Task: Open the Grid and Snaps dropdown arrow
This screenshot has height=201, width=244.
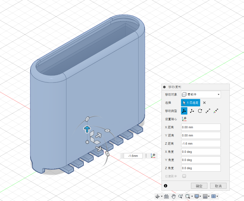Action: tap(209, 196)
